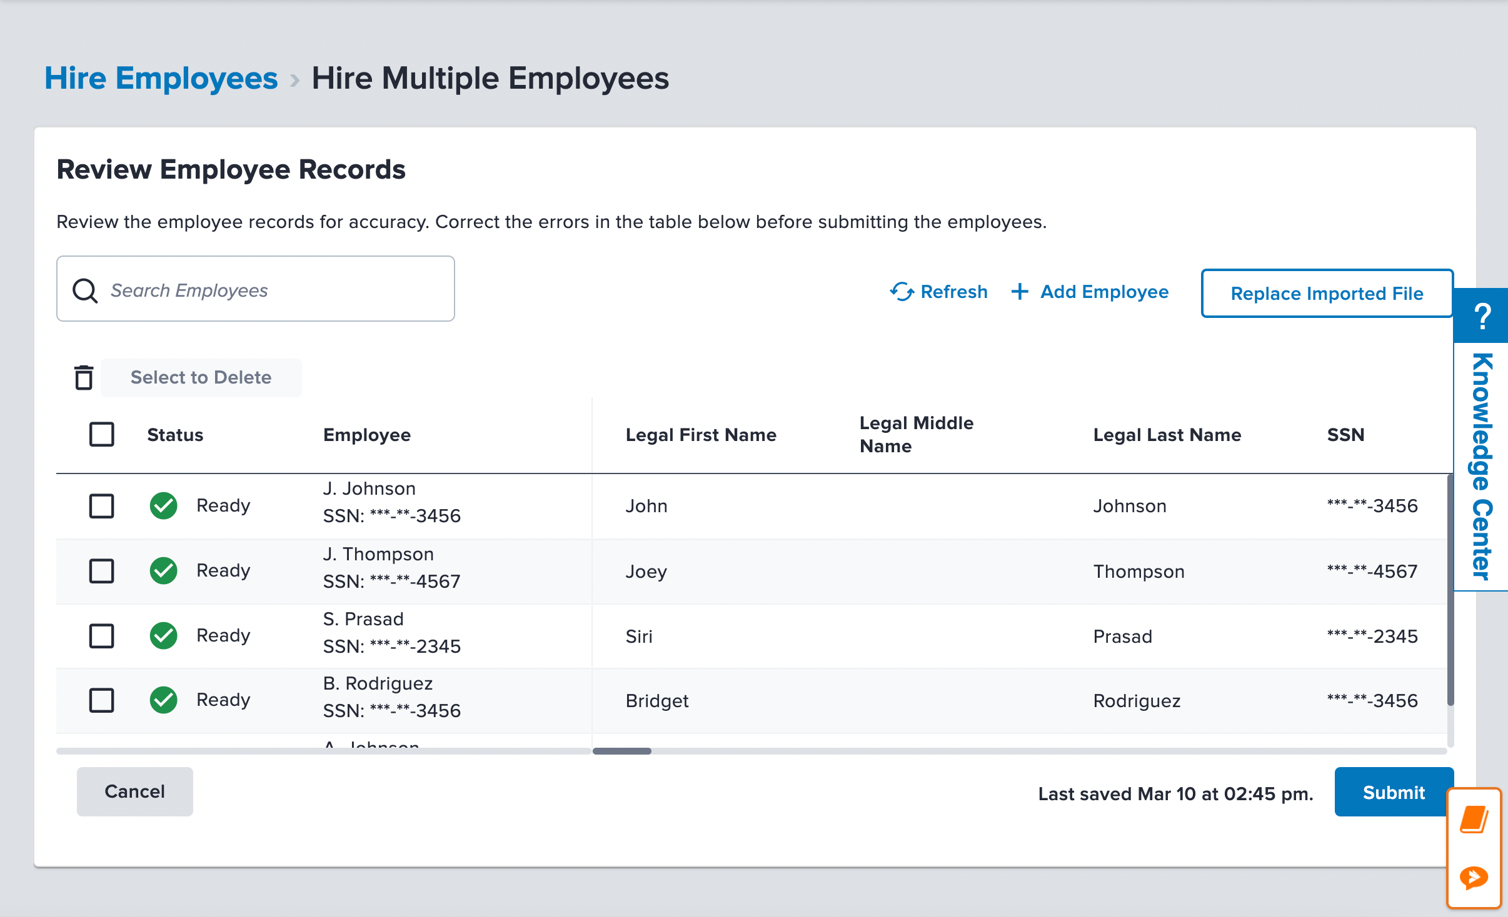1508x917 pixels.
Task: Click the horizontal table scrollbar thumb
Action: coord(621,751)
